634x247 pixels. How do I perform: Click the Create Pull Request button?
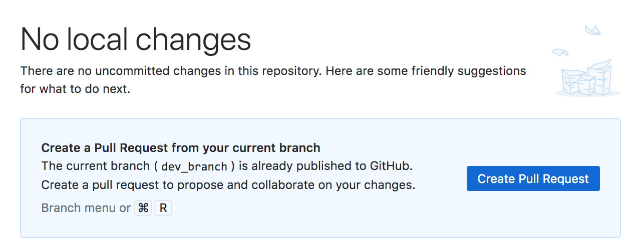pos(533,178)
